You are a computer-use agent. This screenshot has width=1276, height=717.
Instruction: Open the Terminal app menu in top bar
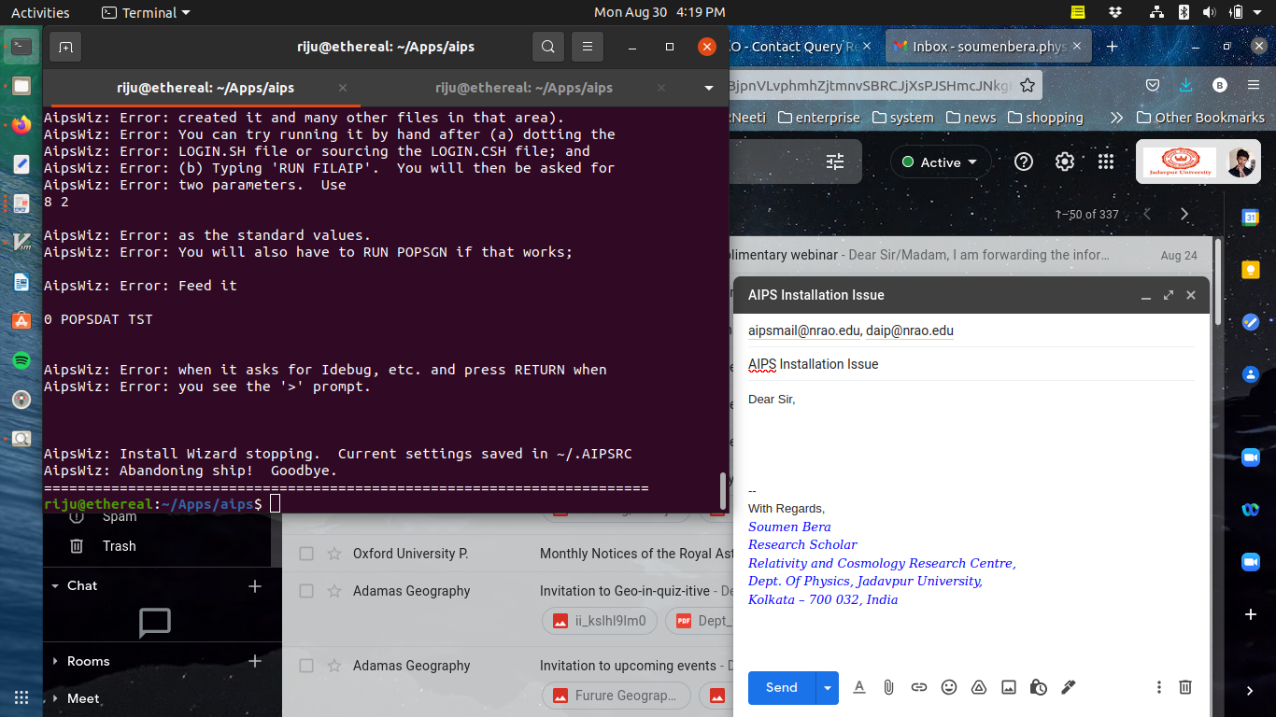pyautogui.click(x=146, y=13)
